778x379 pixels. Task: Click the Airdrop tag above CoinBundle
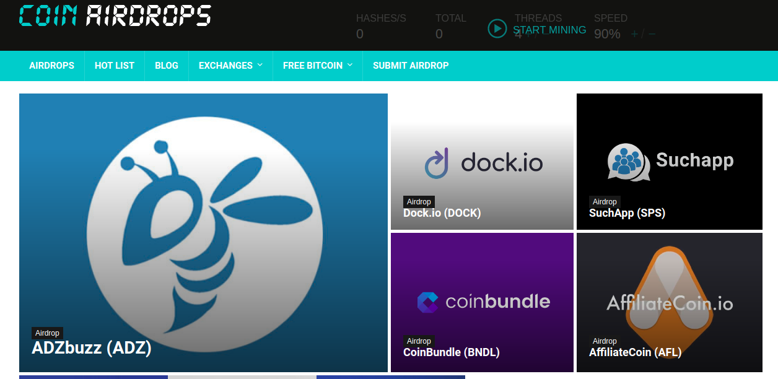[419, 341]
